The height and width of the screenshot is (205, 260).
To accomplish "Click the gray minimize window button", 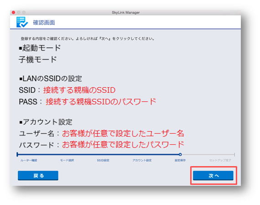I will pyautogui.click(x=19, y=12).
